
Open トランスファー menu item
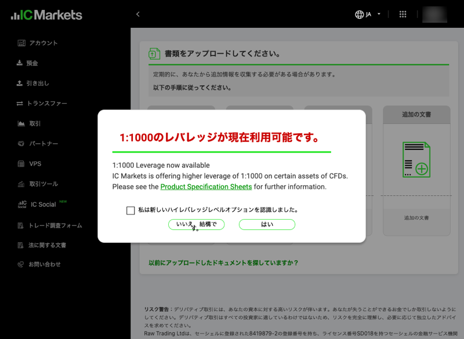click(x=47, y=104)
